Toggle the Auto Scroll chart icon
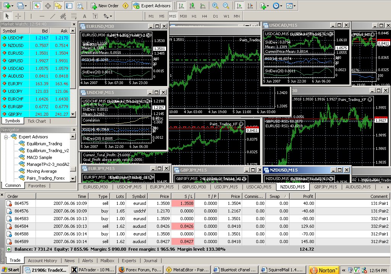The width and height of the screenshot is (391, 274). [x=239, y=5]
